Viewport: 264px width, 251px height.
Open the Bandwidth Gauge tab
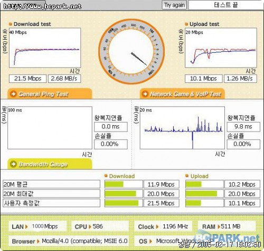pyautogui.click(x=50, y=164)
